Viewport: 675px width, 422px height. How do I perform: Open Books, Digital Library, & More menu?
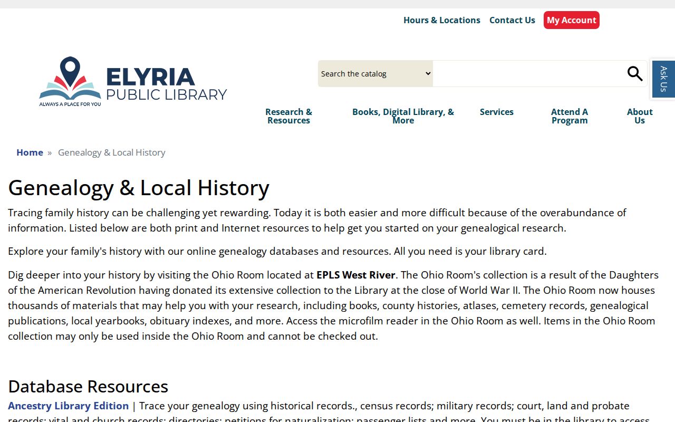[x=403, y=116]
